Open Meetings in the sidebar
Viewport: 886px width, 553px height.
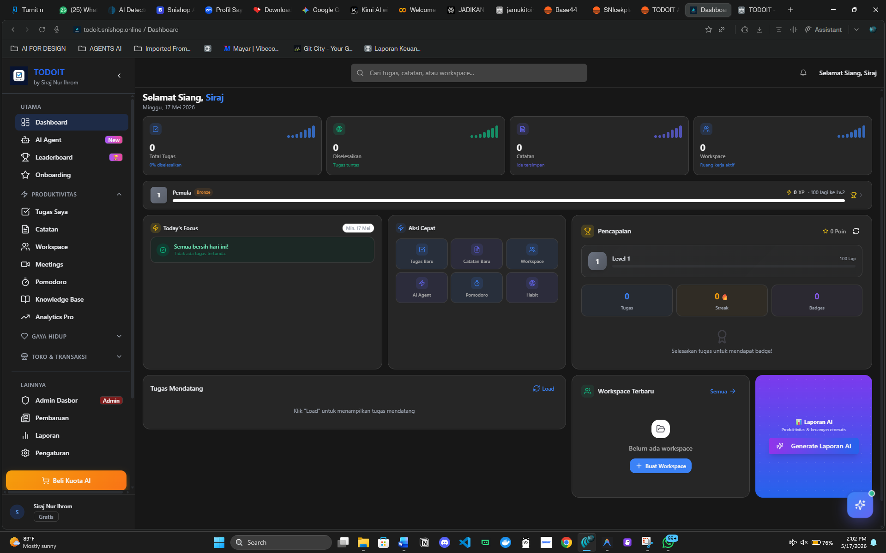(72, 264)
